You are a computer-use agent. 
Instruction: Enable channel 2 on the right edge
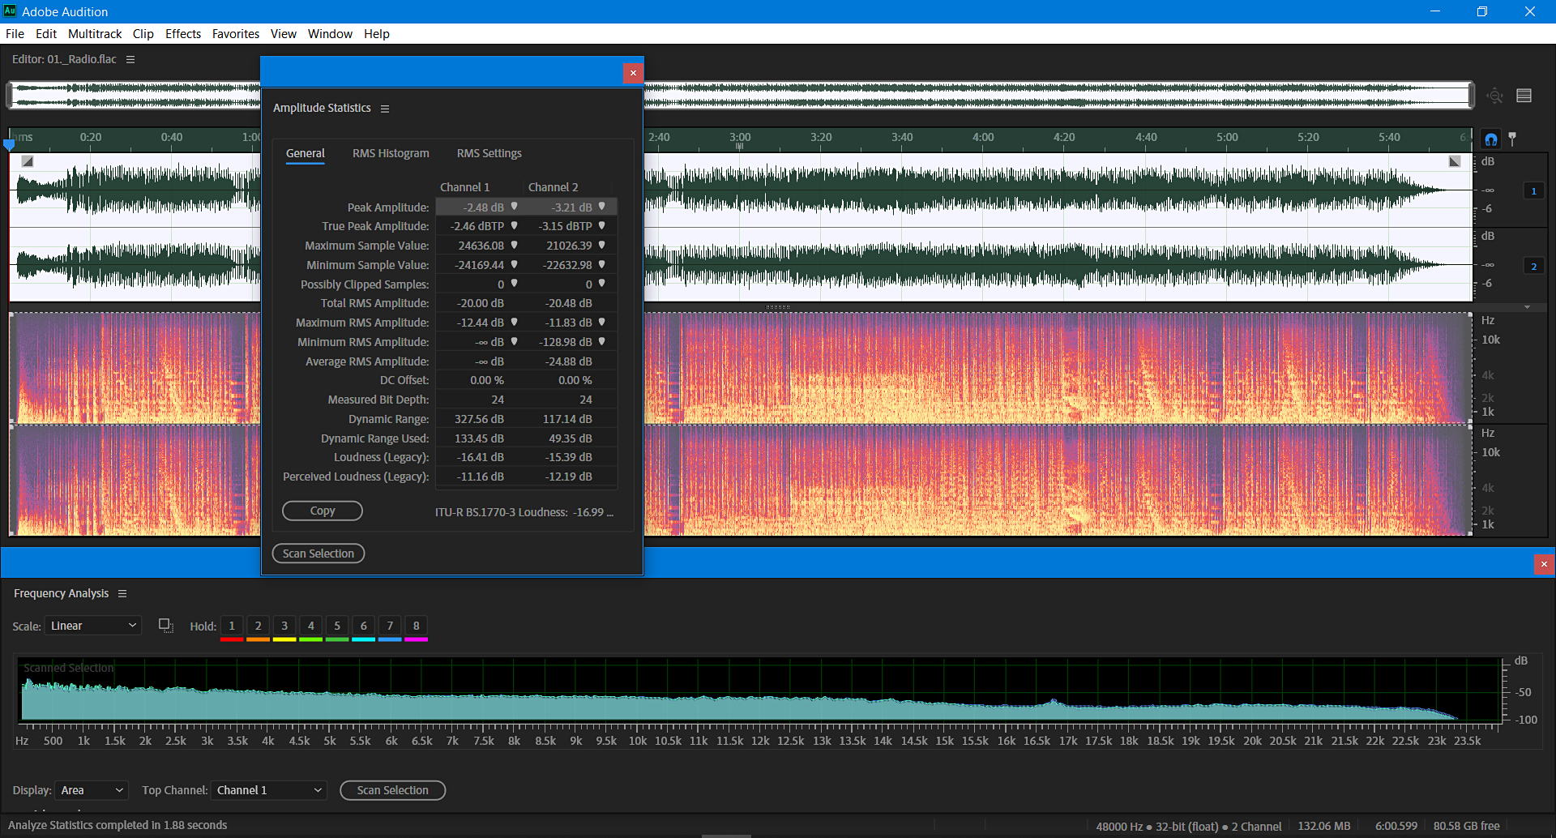[1534, 265]
